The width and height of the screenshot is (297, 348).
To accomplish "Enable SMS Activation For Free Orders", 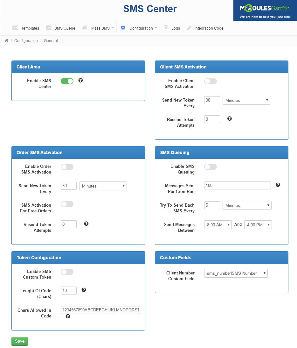I will click(x=67, y=204).
